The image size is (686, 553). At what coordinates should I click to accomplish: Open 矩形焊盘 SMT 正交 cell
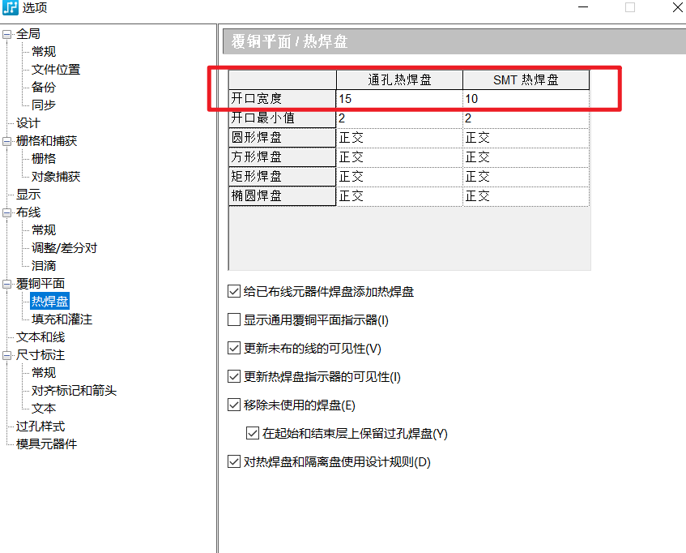(x=526, y=177)
